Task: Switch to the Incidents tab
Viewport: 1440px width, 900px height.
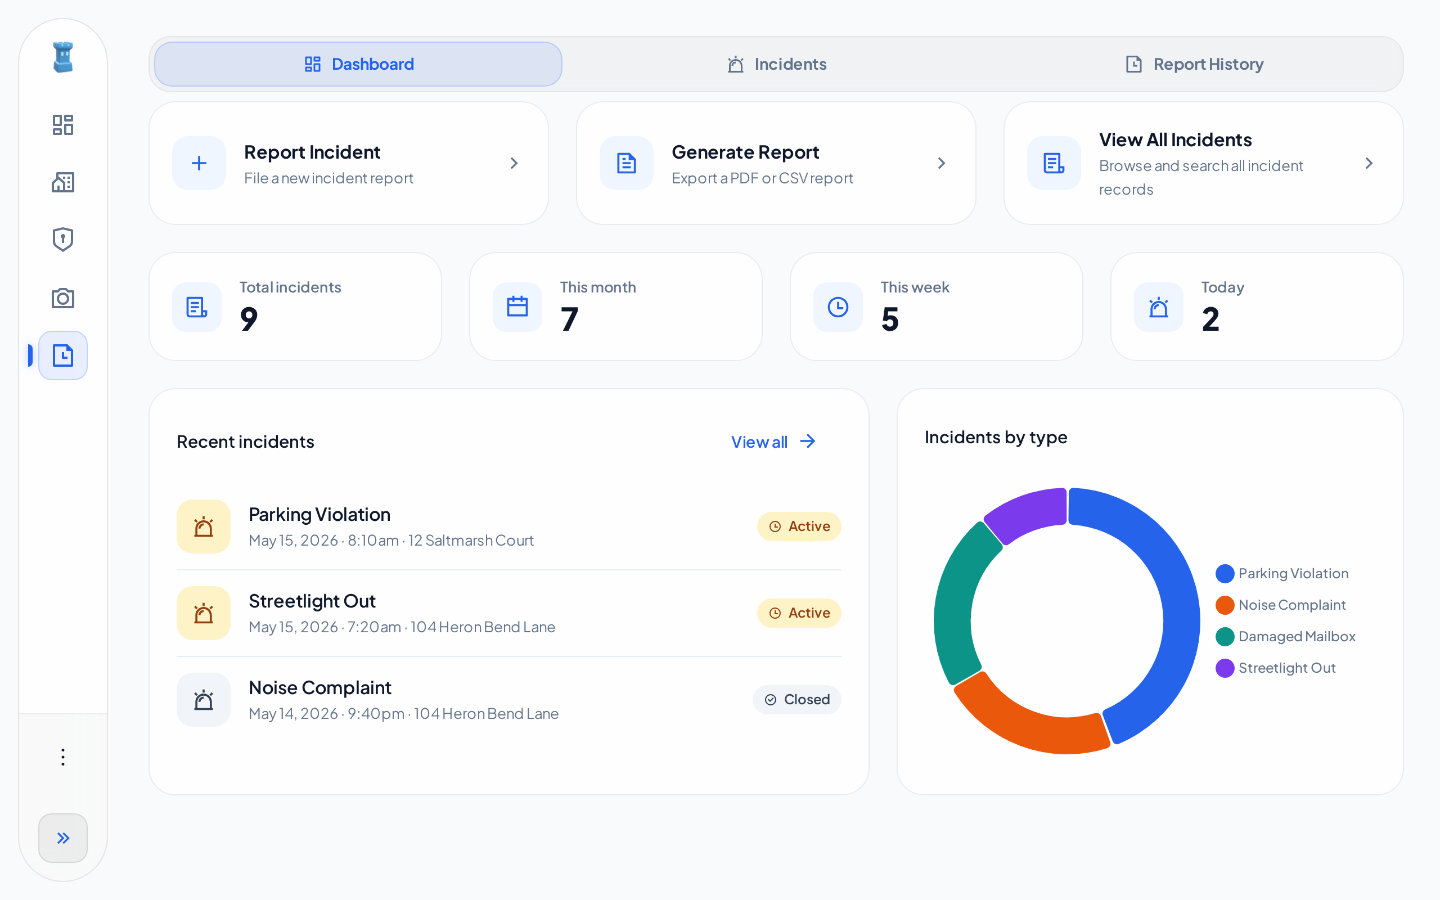Action: (776, 64)
